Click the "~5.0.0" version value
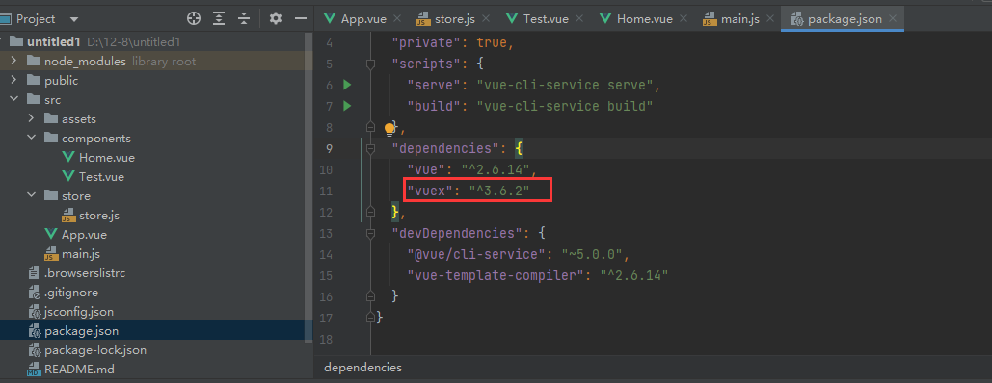 pos(592,255)
